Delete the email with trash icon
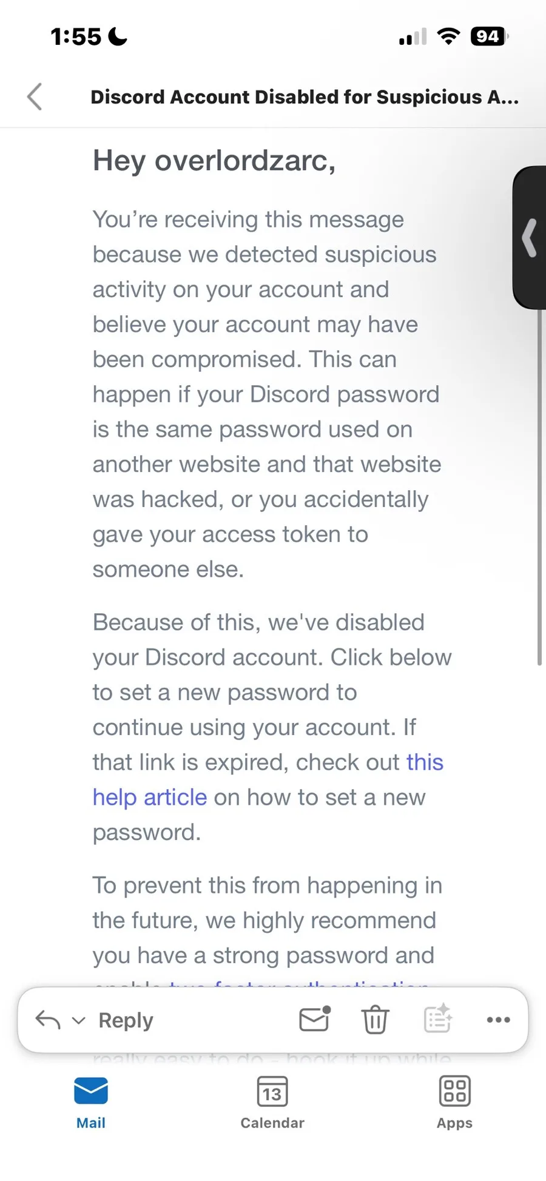Screen dimensions: 546x1181 pyautogui.click(x=375, y=1019)
